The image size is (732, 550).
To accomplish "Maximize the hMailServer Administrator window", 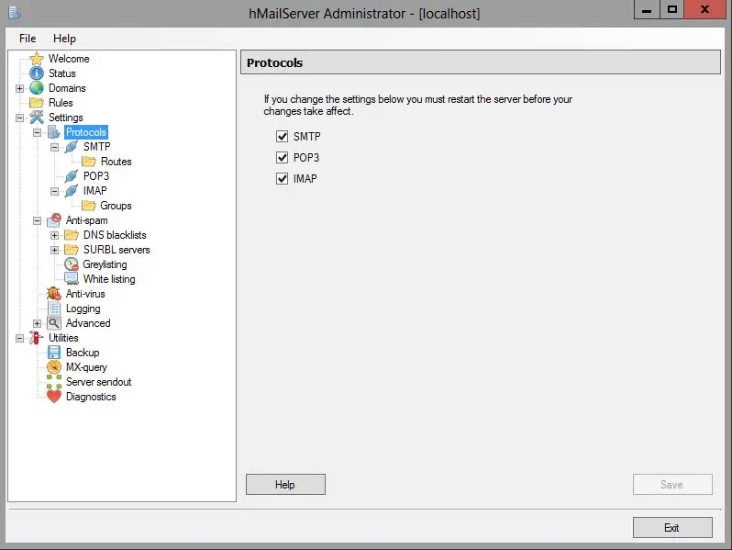I will [x=671, y=9].
